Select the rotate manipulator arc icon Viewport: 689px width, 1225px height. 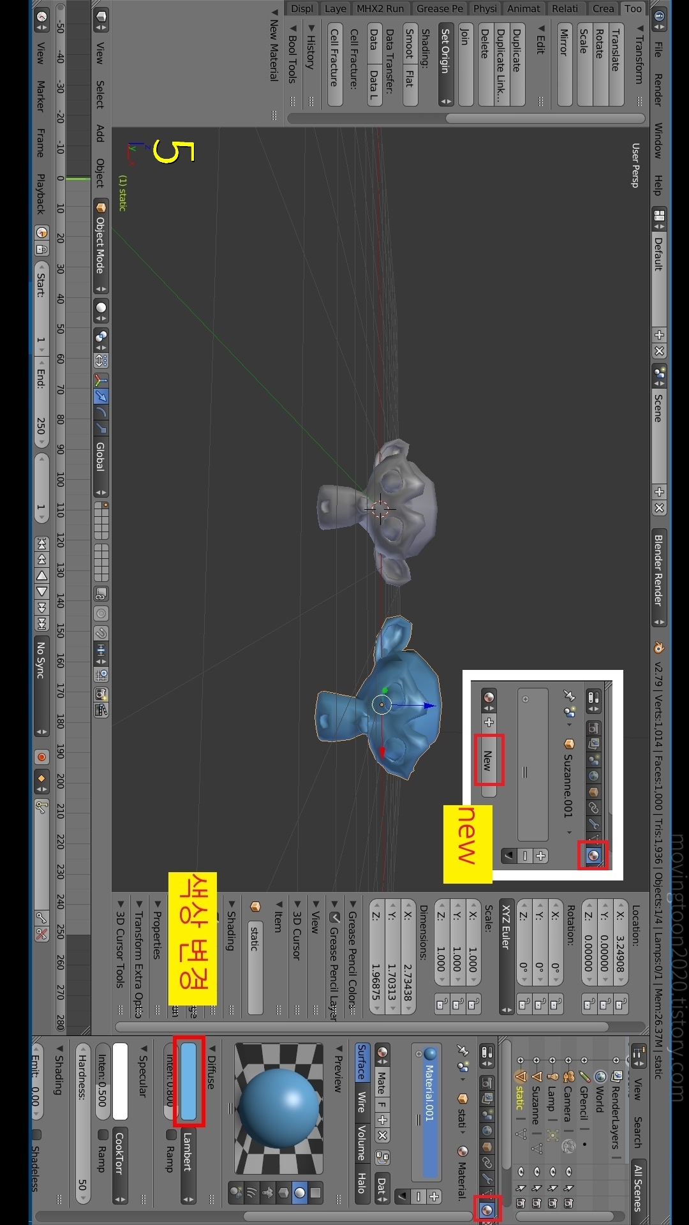click(x=101, y=412)
